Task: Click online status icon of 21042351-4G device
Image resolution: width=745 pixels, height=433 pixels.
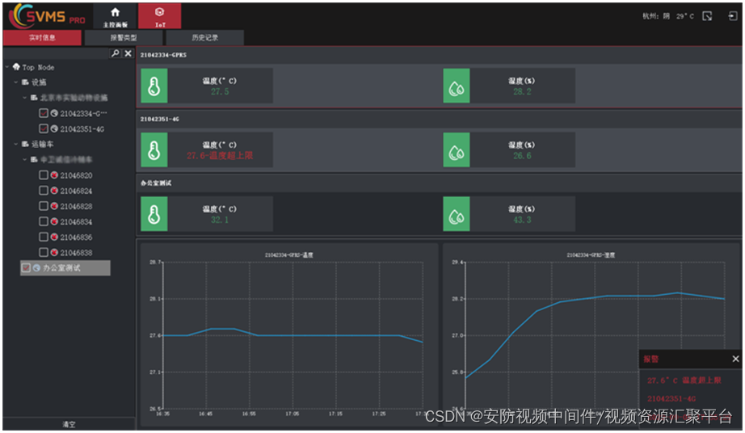Action: click(54, 128)
